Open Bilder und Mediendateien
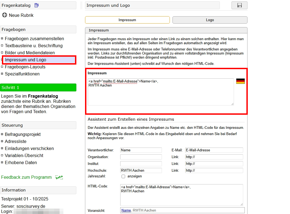 pos(27,53)
